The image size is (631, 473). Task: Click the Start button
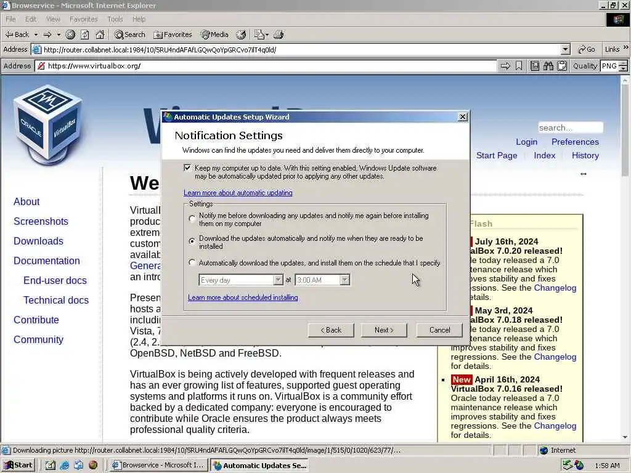(x=18, y=466)
